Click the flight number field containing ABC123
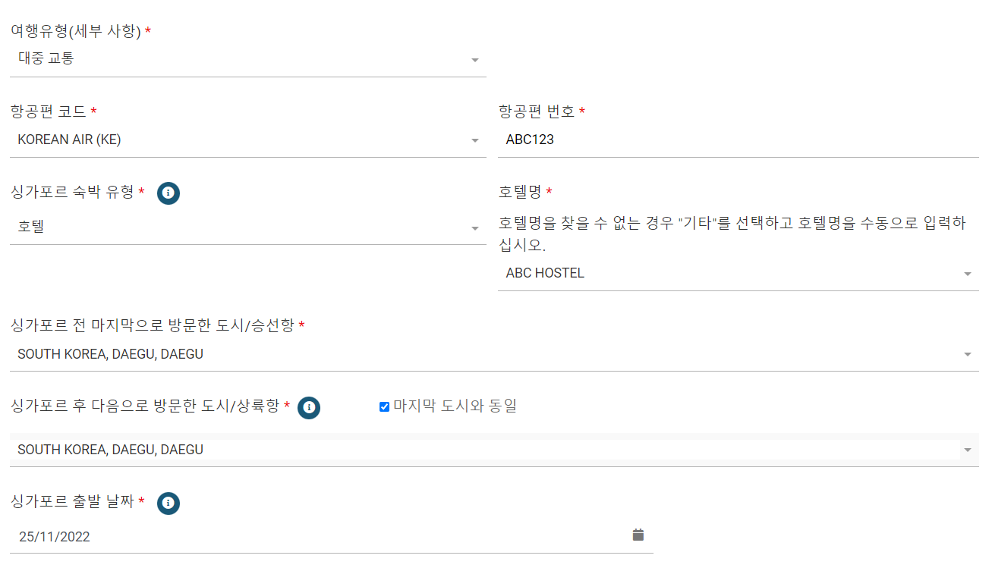The width and height of the screenshot is (989, 571). pos(683,139)
